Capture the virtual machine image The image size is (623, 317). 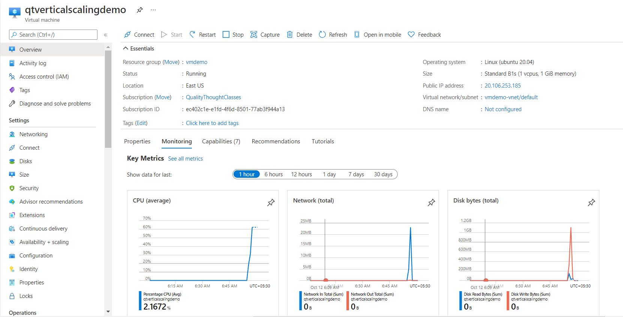[x=265, y=35]
